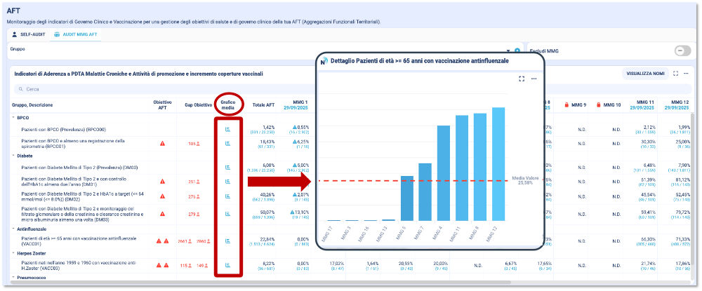Screen dimensions: 702x291
Task: Click the VISUALIZZA NOMI button
Action: [644, 73]
